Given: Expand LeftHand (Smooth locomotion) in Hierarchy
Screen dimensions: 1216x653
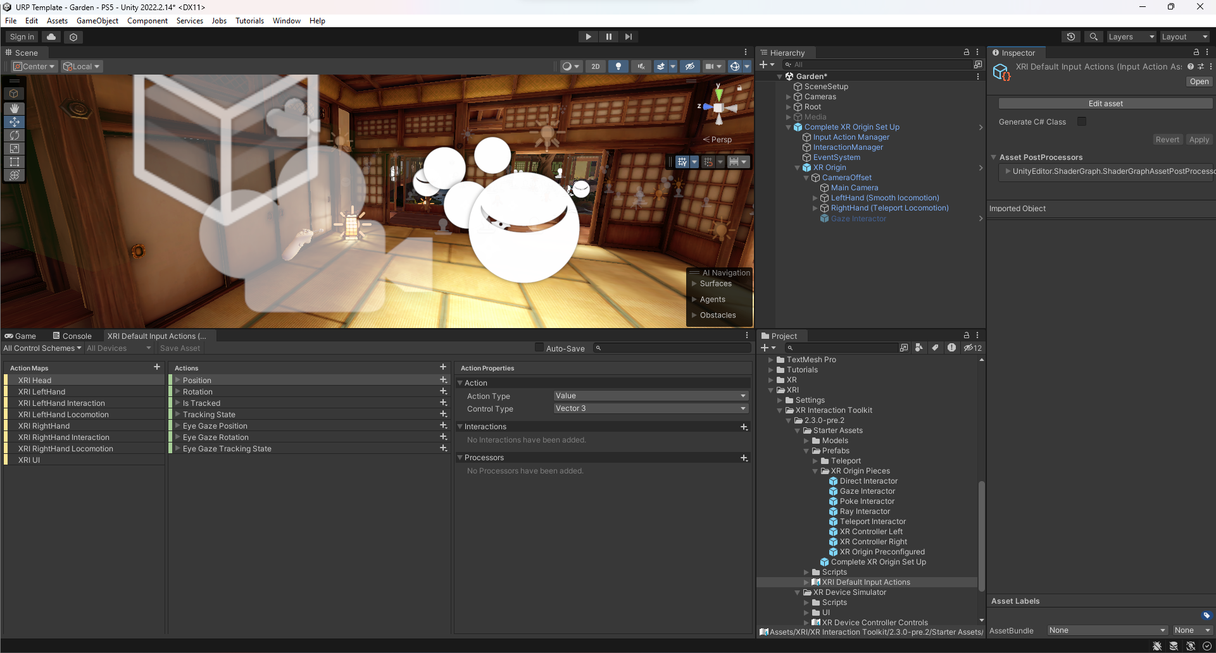Looking at the screenshot, I should [815, 198].
